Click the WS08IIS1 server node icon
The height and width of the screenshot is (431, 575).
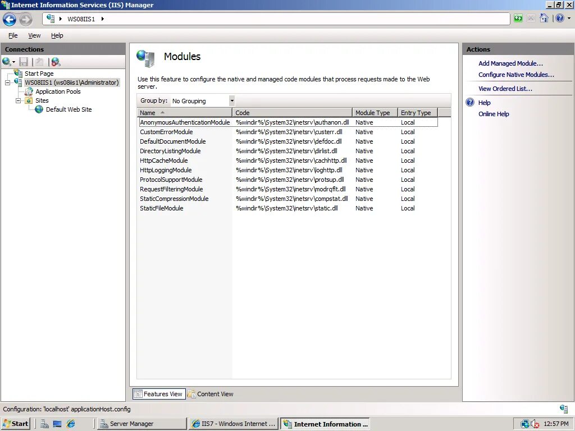[x=19, y=82]
